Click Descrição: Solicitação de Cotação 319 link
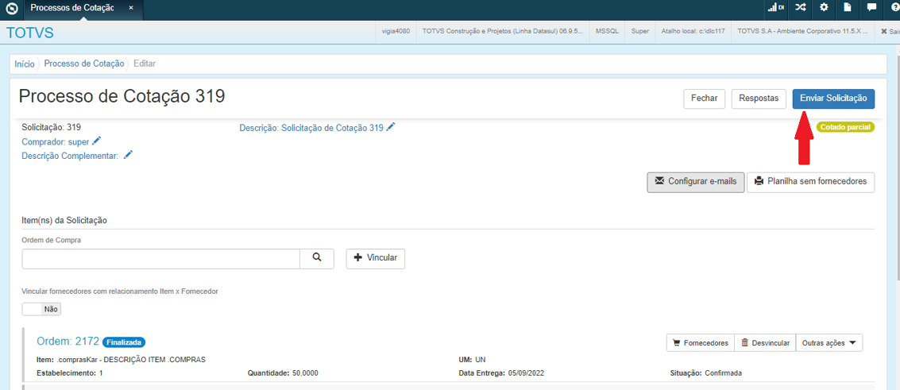Screen dimensions: 900x390 pos(311,128)
